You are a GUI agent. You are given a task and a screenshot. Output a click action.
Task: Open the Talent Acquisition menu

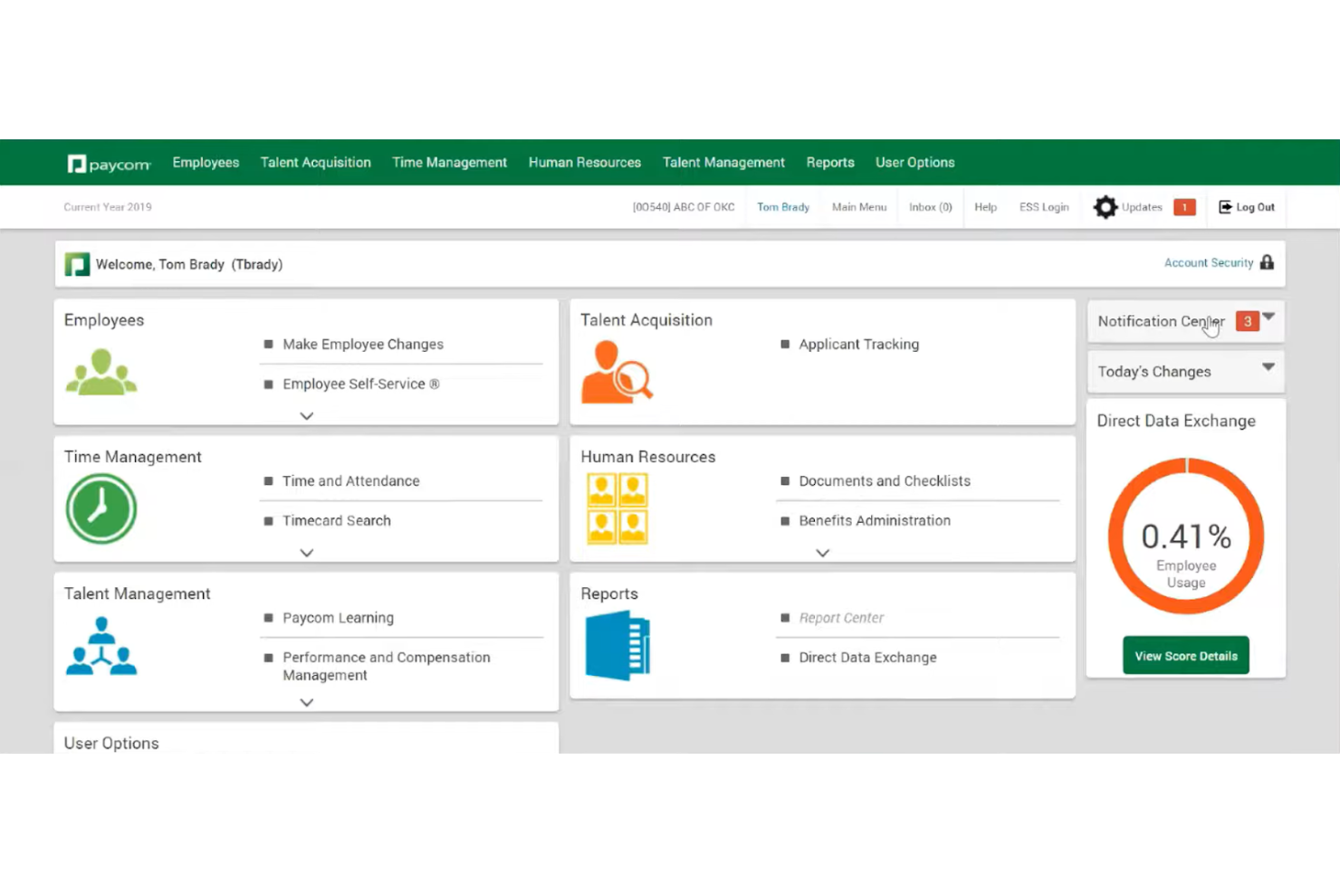315,162
